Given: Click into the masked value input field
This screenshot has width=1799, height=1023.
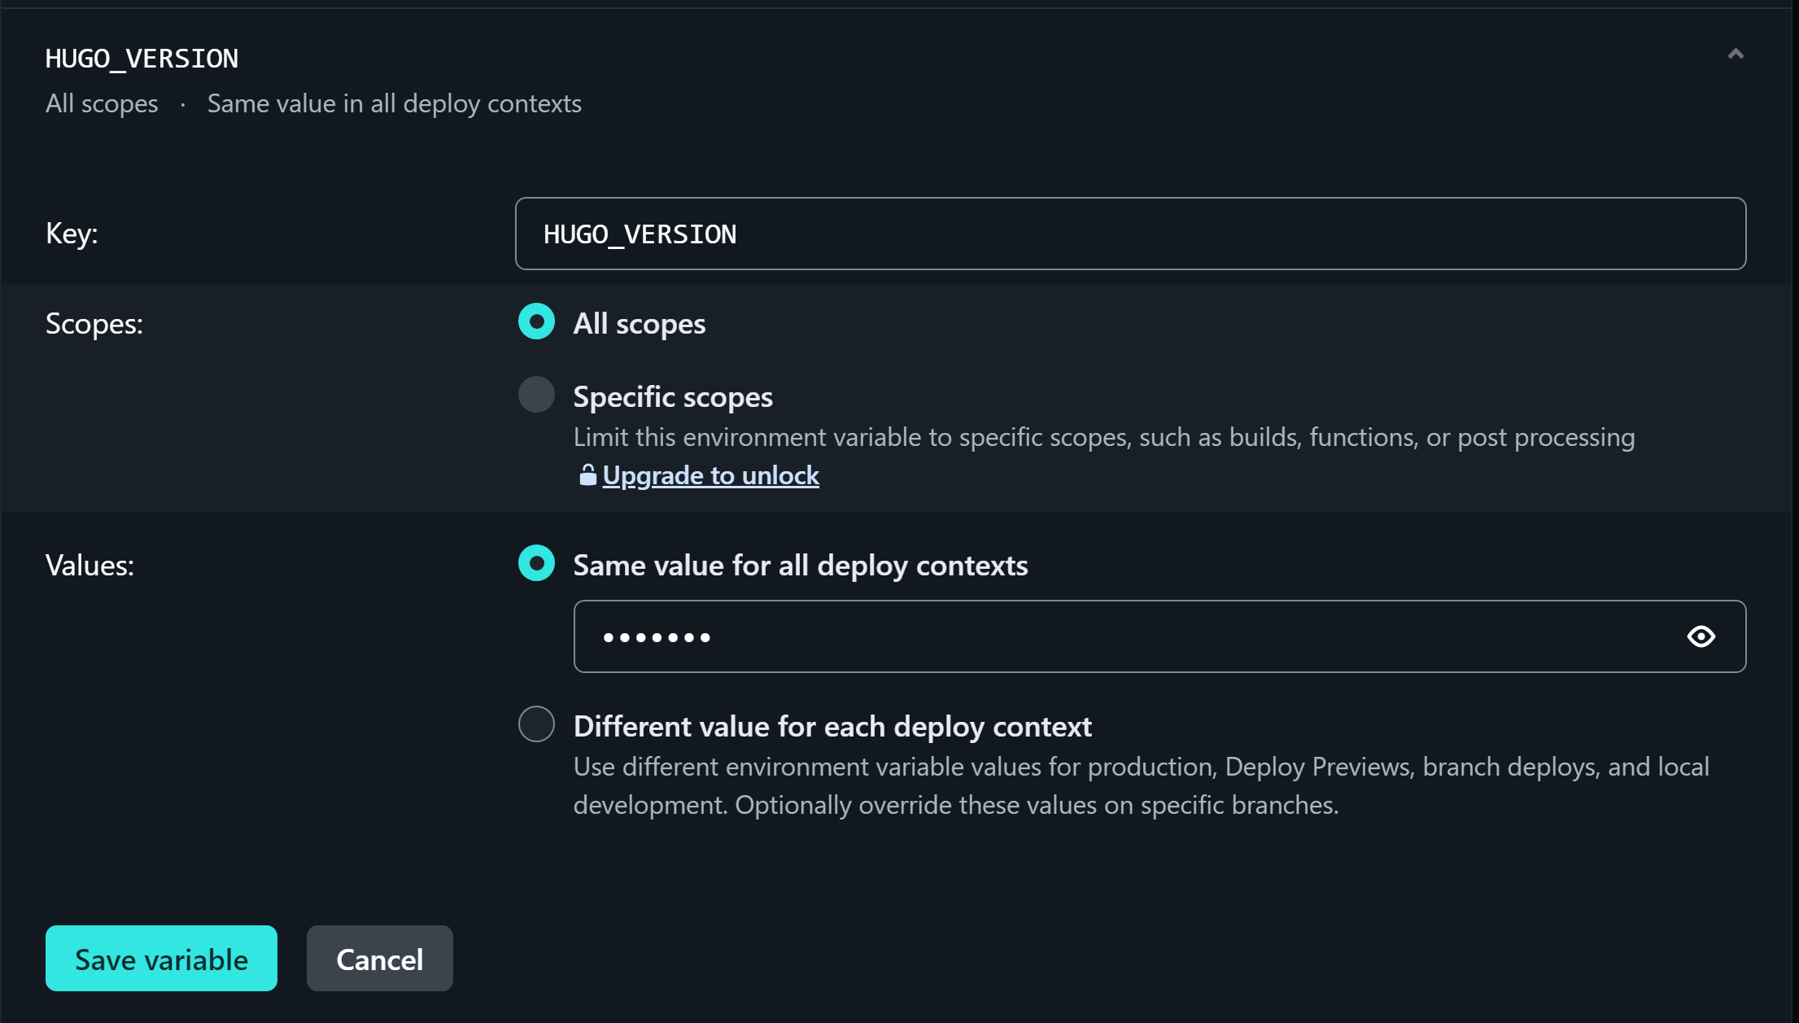Looking at the screenshot, I should [1123, 636].
